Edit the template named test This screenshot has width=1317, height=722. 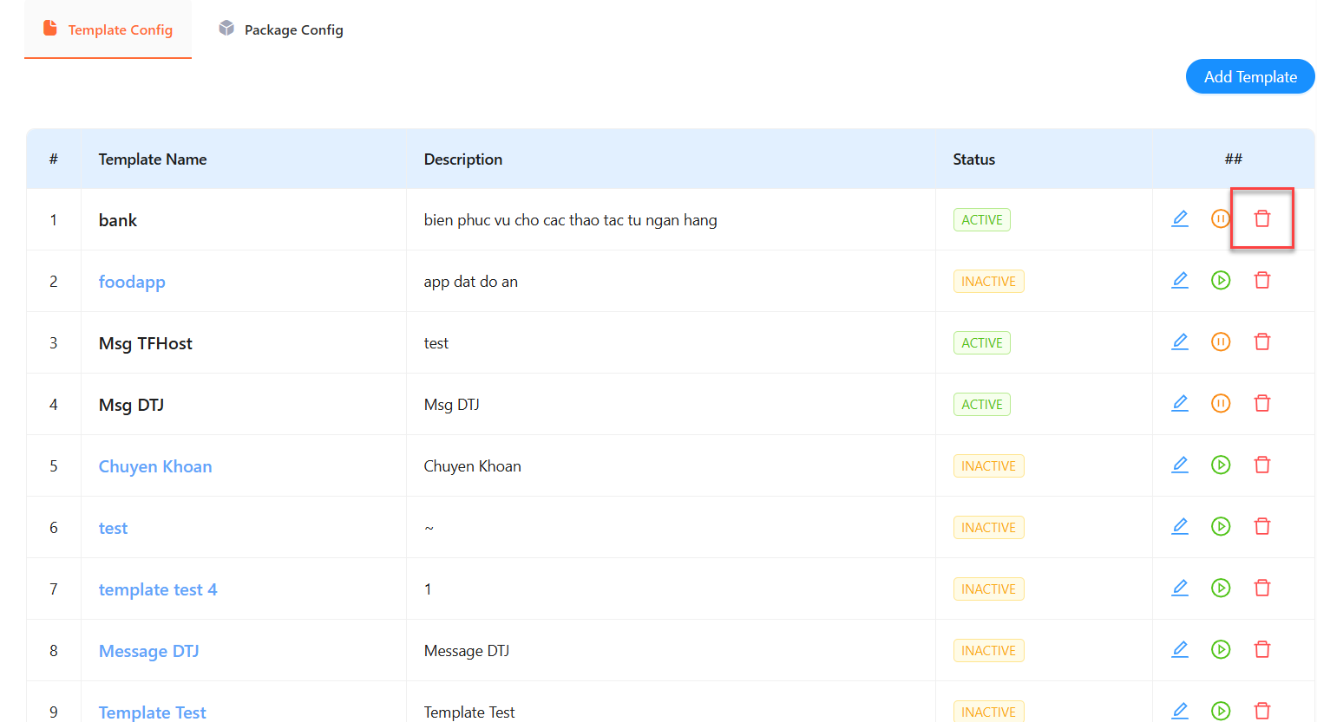click(1180, 526)
